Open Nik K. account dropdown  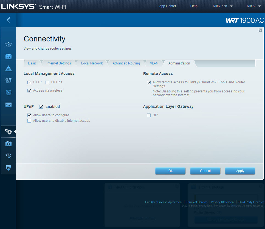pyautogui.click(x=254, y=6)
